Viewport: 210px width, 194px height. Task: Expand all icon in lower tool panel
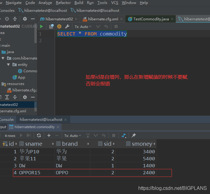(x=7, y=97)
